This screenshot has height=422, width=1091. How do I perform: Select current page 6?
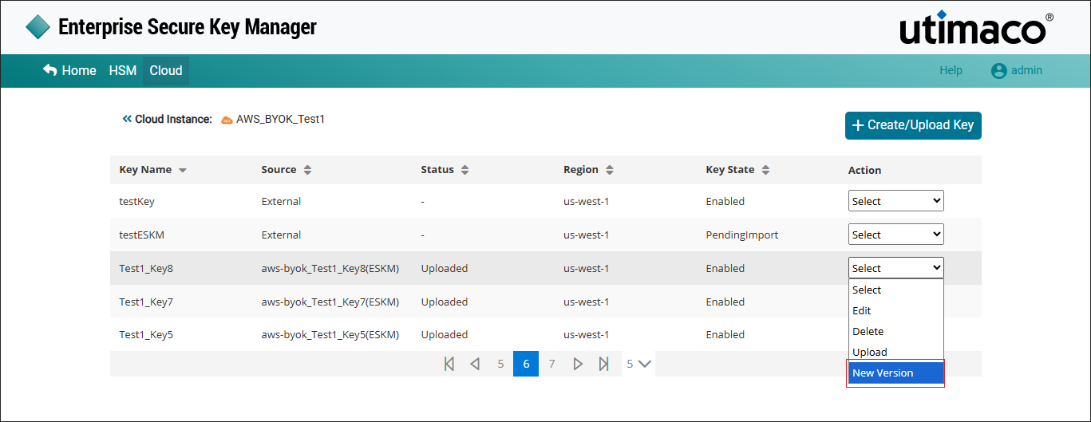coord(526,364)
